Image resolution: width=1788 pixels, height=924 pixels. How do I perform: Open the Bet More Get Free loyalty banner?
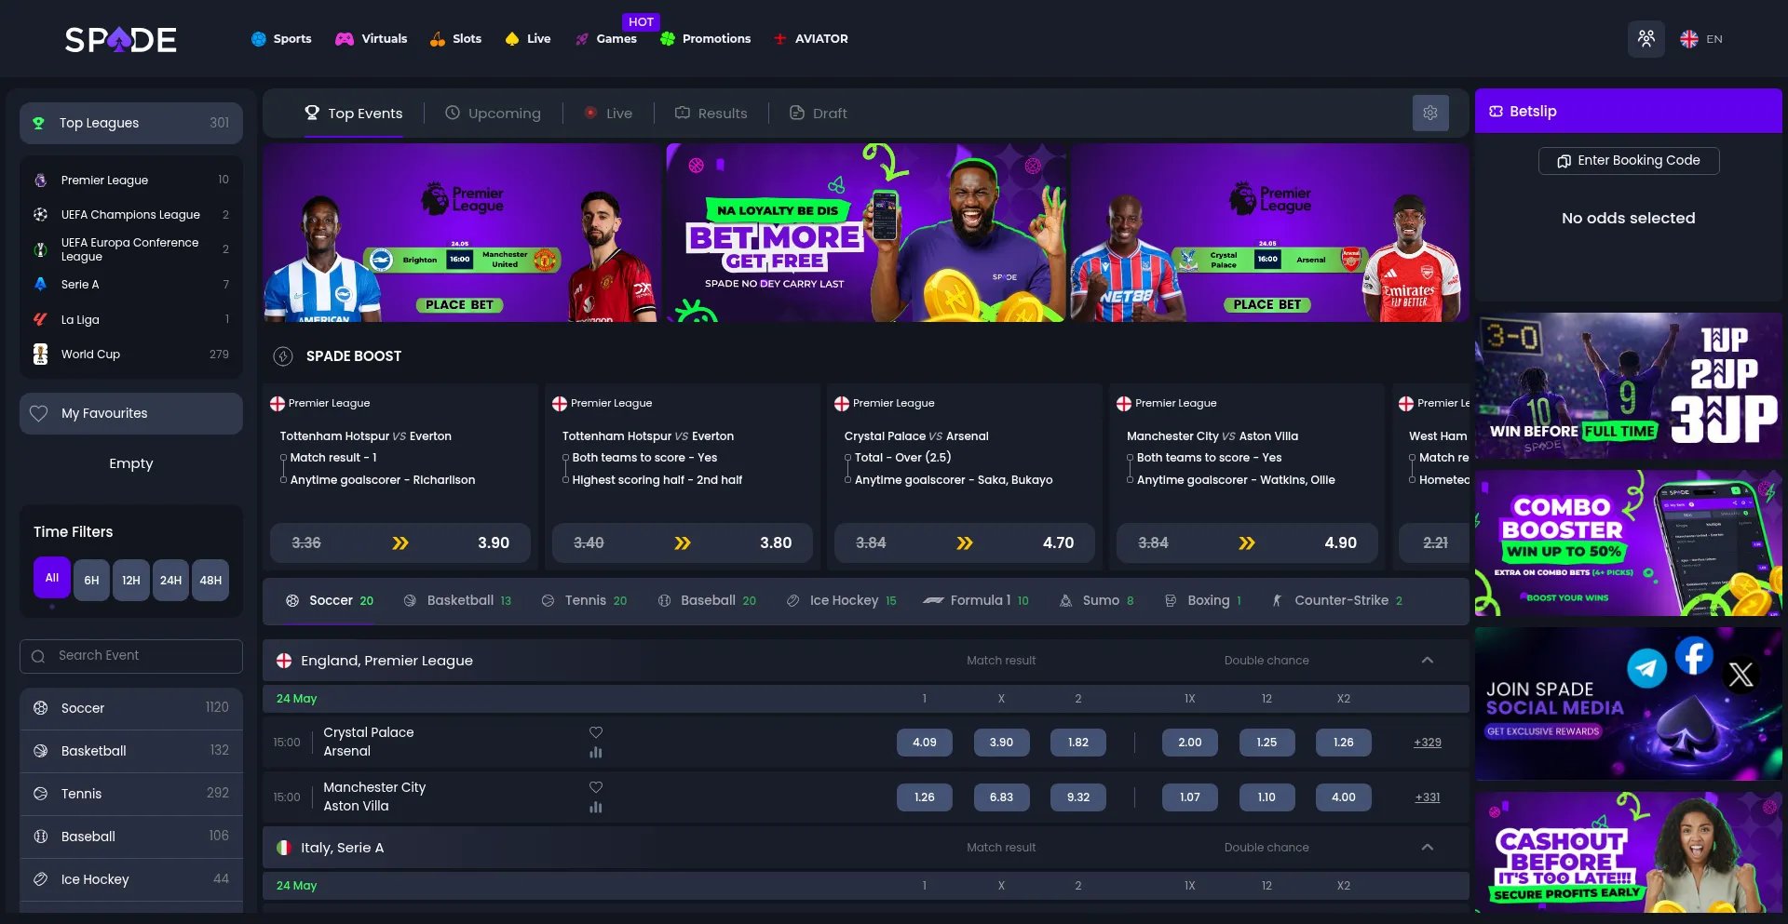[x=866, y=233]
